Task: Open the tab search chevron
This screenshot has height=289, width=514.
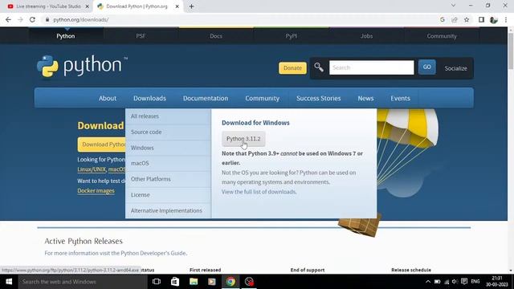Action: tap(453, 6)
